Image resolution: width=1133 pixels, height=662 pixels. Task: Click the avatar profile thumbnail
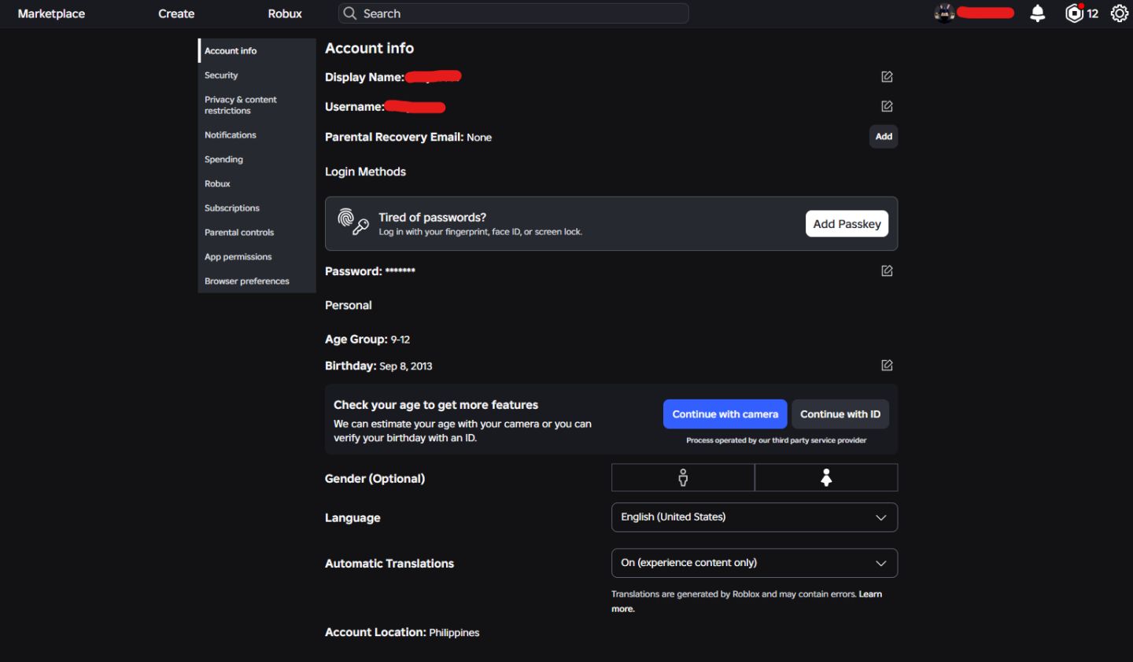[944, 13]
